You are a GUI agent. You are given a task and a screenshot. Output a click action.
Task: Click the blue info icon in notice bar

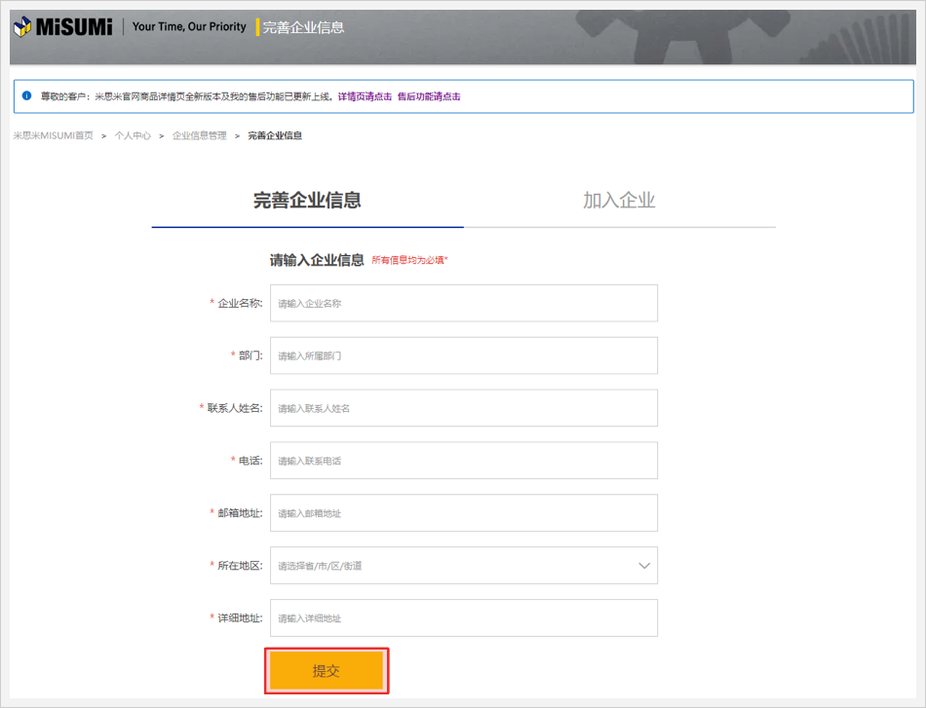click(x=26, y=96)
